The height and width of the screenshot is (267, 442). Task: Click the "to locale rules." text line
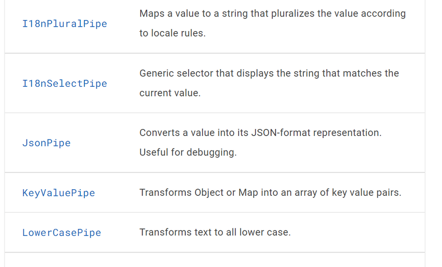click(x=172, y=34)
